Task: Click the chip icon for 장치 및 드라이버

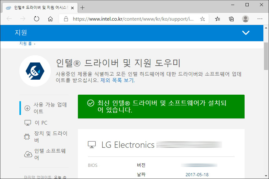Action: [27, 137]
